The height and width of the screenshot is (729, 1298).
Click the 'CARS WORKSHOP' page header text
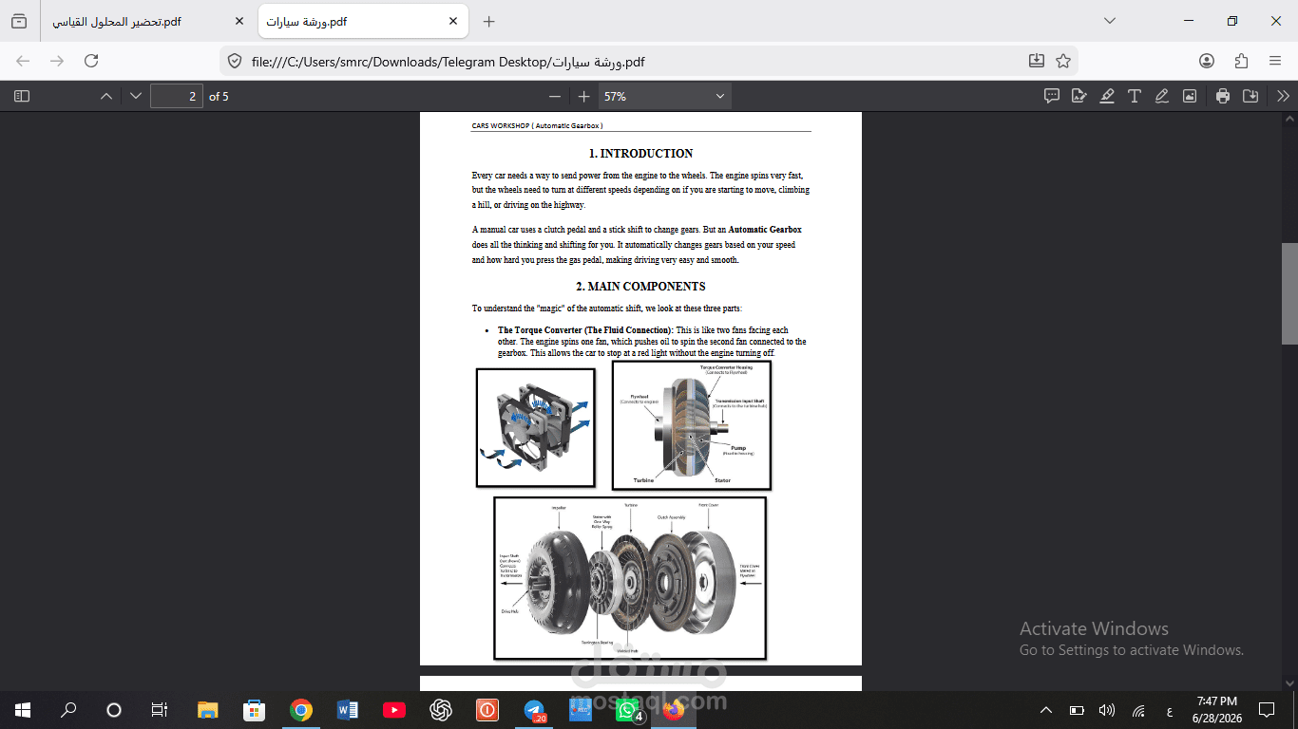point(537,125)
